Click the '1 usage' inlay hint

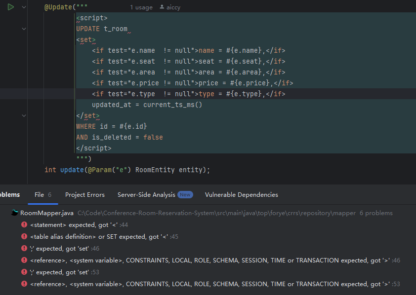coord(141,7)
